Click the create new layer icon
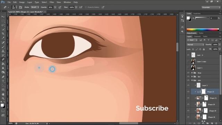This screenshot has width=222, height=125. 212,124
